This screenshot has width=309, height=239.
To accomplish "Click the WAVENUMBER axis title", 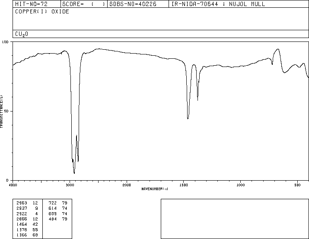I will click(155, 189).
